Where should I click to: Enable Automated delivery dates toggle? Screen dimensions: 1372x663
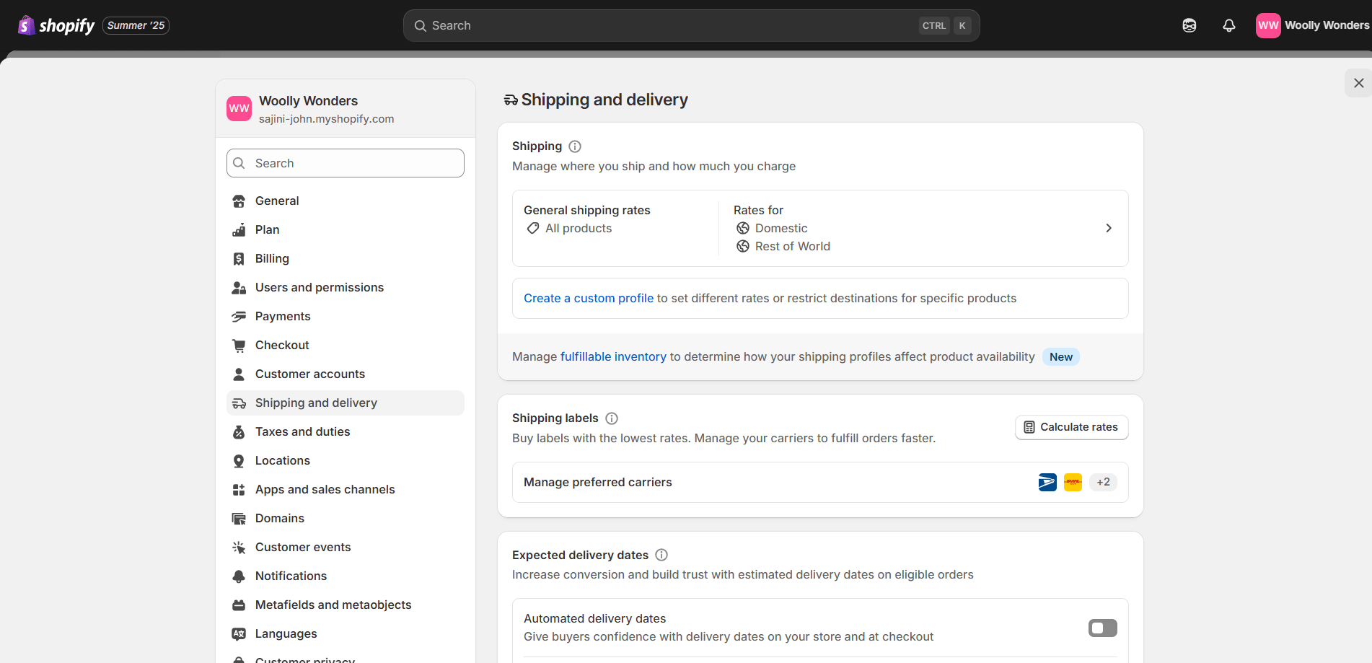point(1103,628)
